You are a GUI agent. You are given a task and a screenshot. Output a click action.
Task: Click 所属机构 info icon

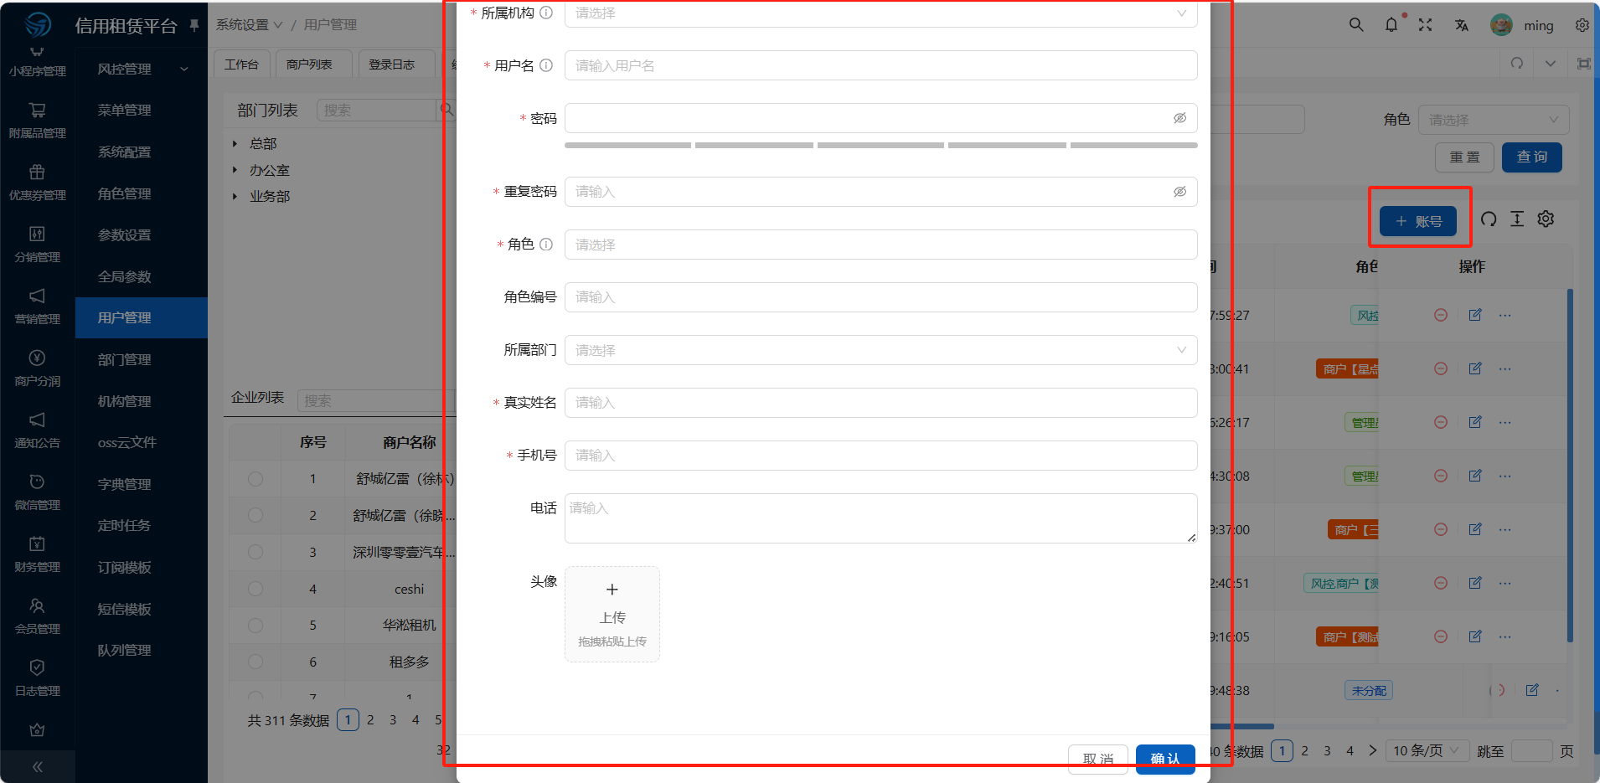[x=546, y=13]
